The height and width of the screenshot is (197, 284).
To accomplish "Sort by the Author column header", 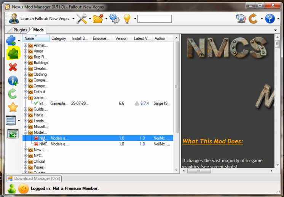I will point(163,38).
